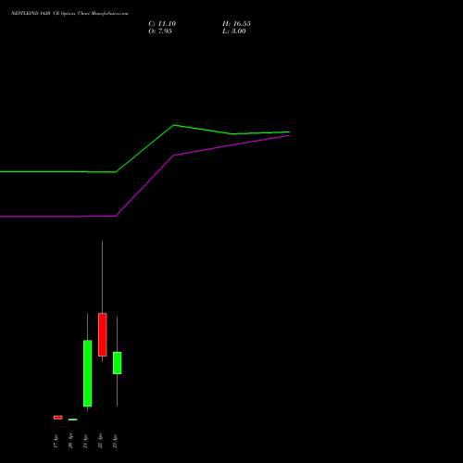Select the small red 17 Apr candle
This screenshot has height=463, width=463.
pyautogui.click(x=58, y=418)
